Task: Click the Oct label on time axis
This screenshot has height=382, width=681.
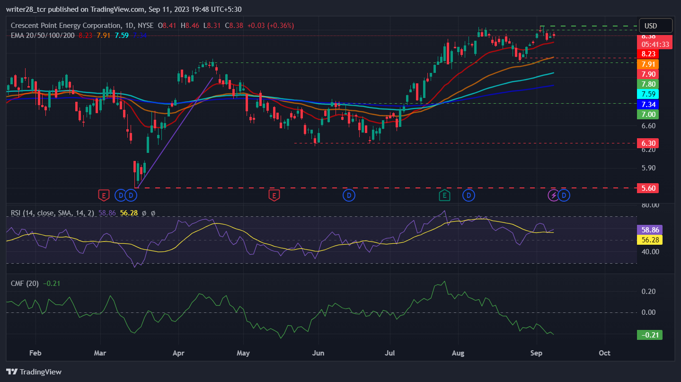Action: tap(604, 353)
